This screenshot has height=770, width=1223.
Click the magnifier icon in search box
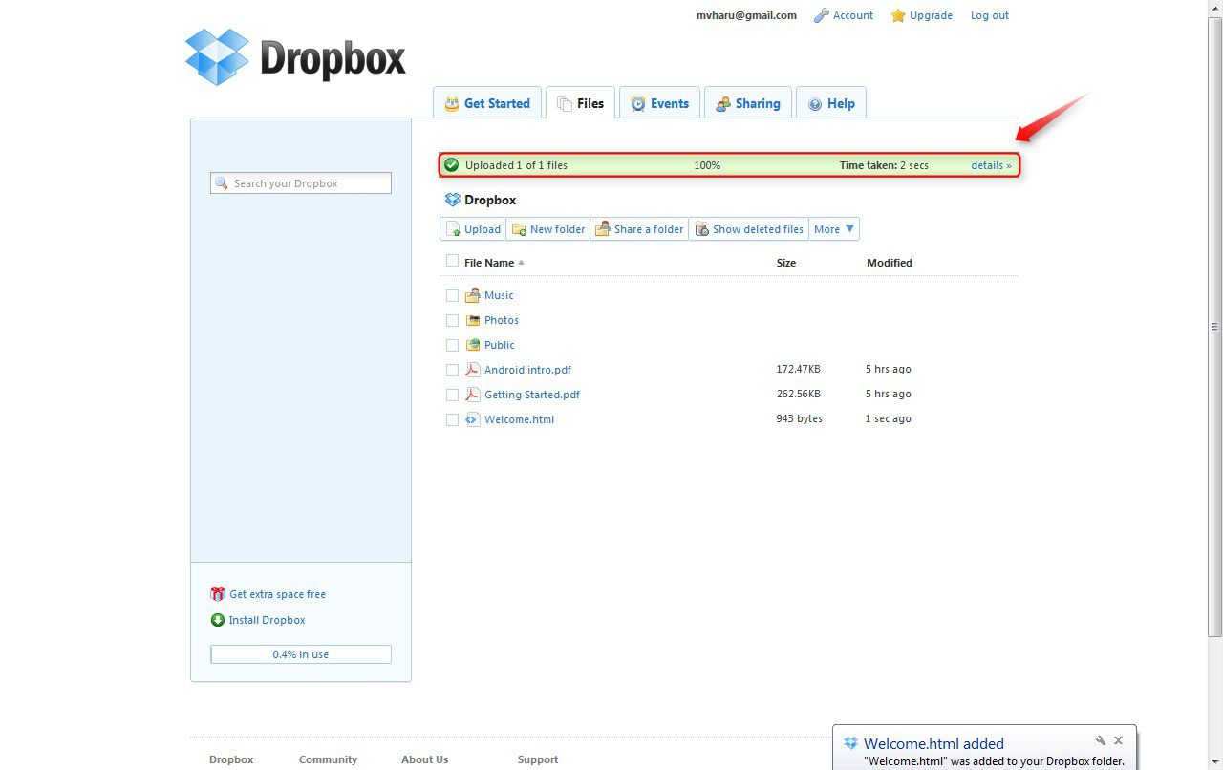point(222,183)
